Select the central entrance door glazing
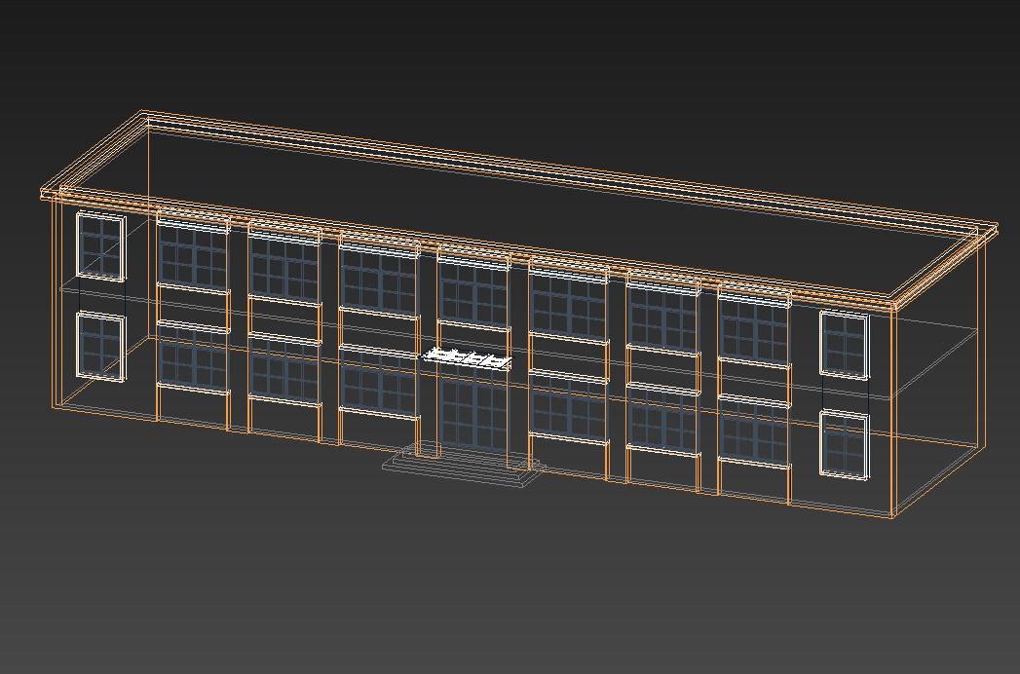The width and height of the screenshot is (1020, 674). (x=472, y=411)
